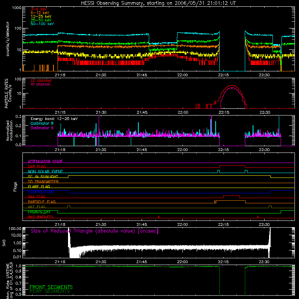
Task: Select the green 25-50 keV legend entry
Action: pyautogui.click(x=41, y=20)
